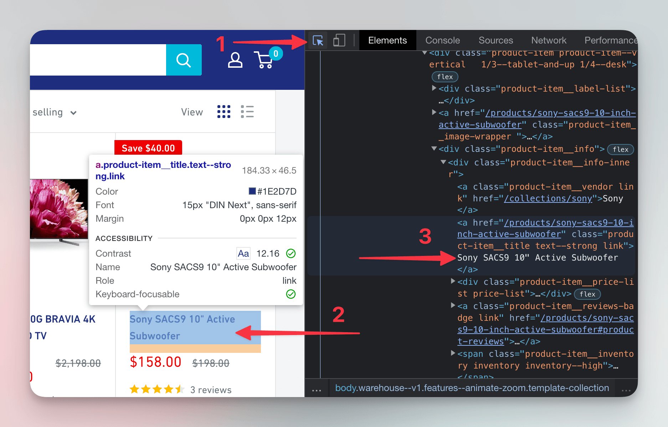Viewport: 668px width, 427px height.
Task: Switch to list view layout
Action: point(247,112)
